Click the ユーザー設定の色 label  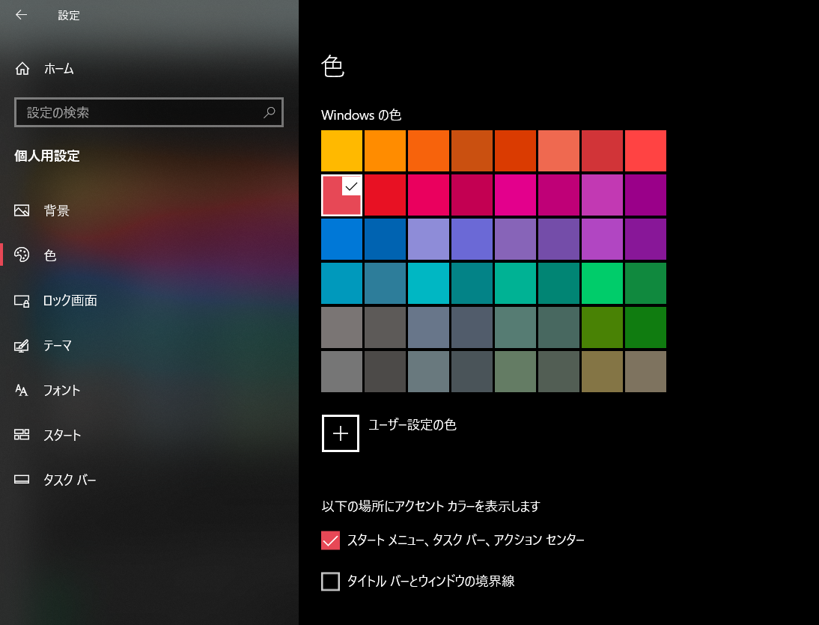coord(412,425)
